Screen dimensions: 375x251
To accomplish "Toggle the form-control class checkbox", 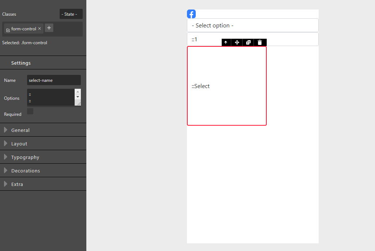I will pyautogui.click(x=8, y=28).
